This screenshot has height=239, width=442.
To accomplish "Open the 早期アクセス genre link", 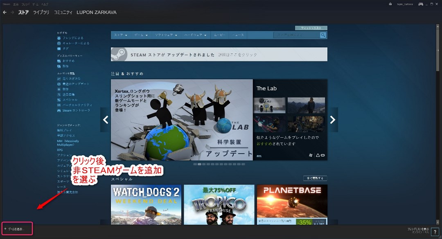I will click(65, 136).
